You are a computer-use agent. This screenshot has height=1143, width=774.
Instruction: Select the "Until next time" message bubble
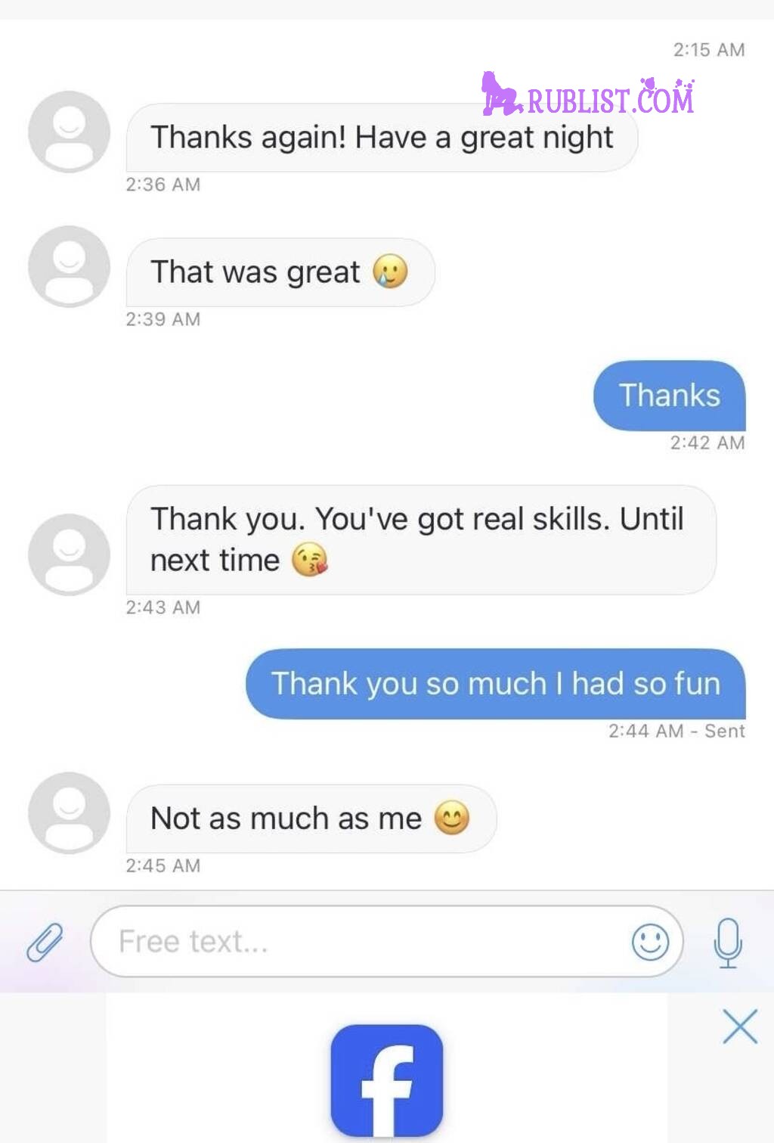point(421,540)
